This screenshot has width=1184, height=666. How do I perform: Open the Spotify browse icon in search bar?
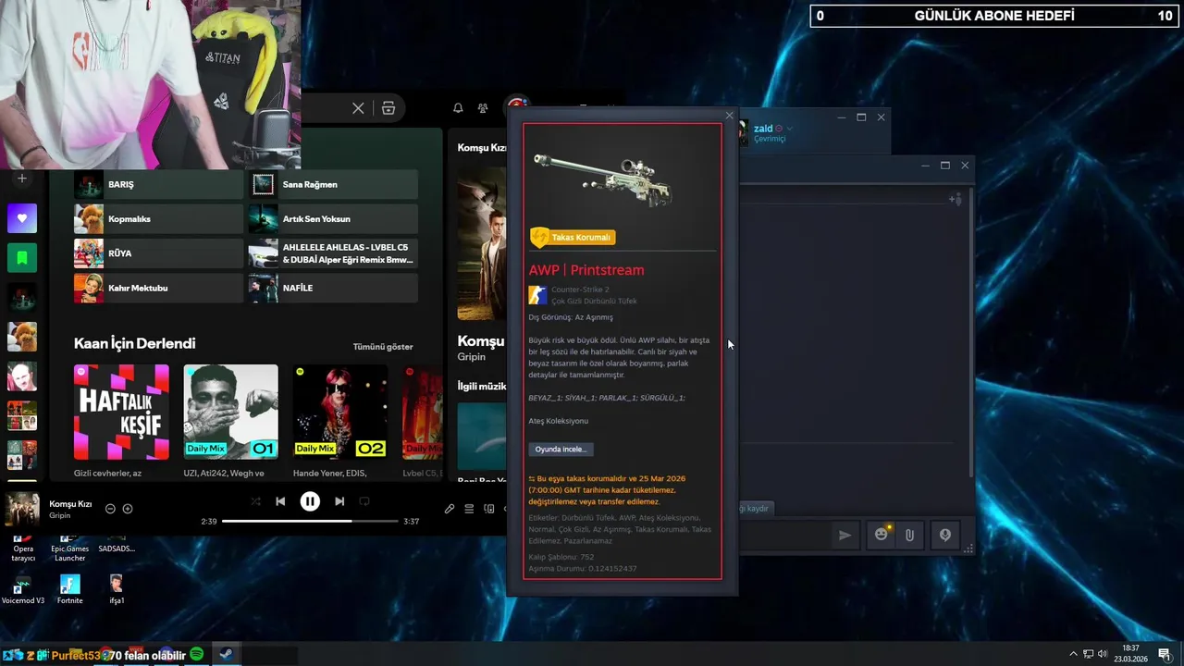(388, 108)
